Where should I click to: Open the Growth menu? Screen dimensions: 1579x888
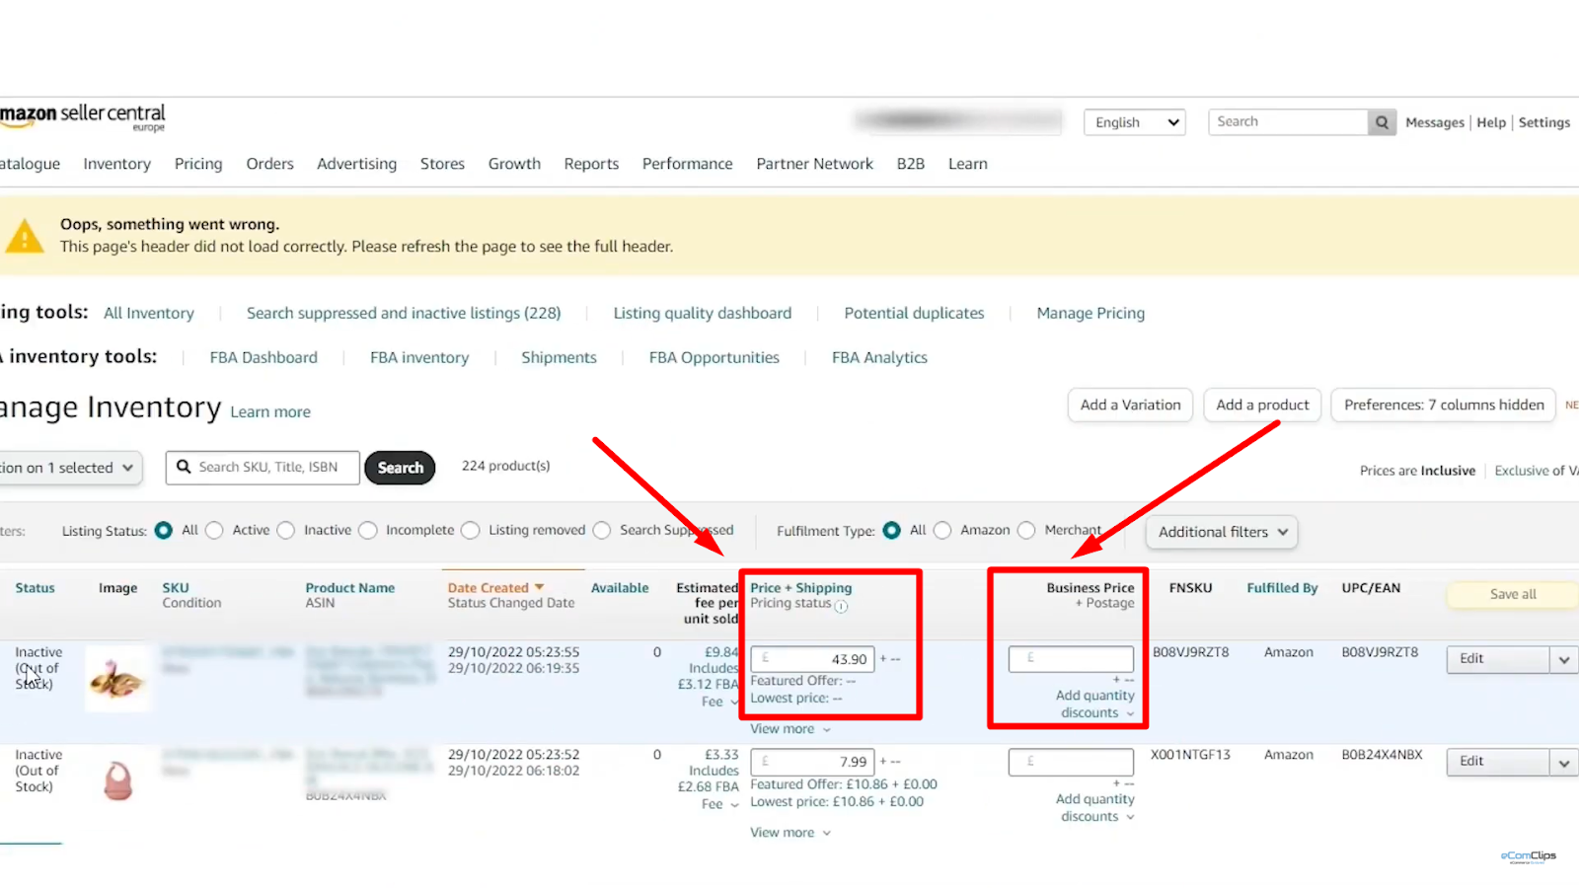[x=514, y=164]
